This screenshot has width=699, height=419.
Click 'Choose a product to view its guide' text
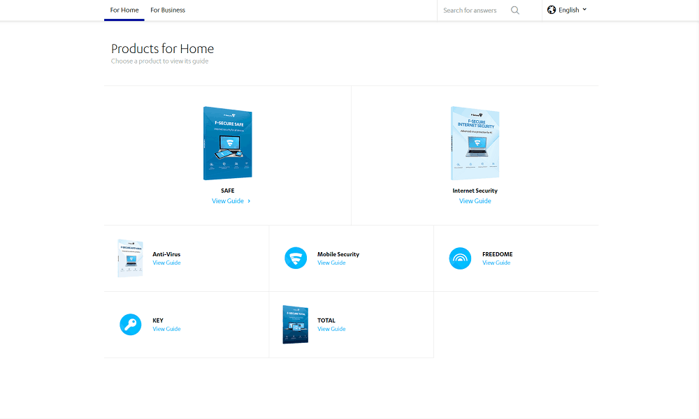(x=159, y=61)
